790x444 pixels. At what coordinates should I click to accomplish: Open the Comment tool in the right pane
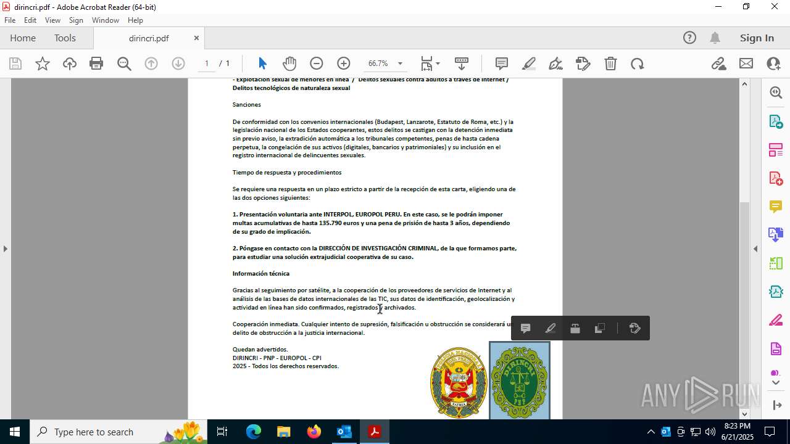[776, 206]
